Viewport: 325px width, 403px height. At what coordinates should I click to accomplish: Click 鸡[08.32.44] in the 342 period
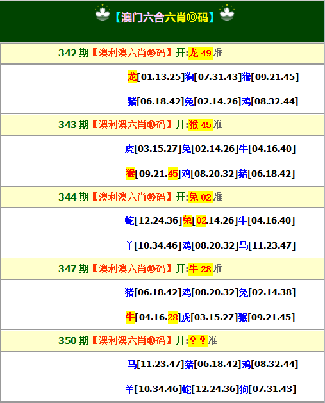point(270,101)
